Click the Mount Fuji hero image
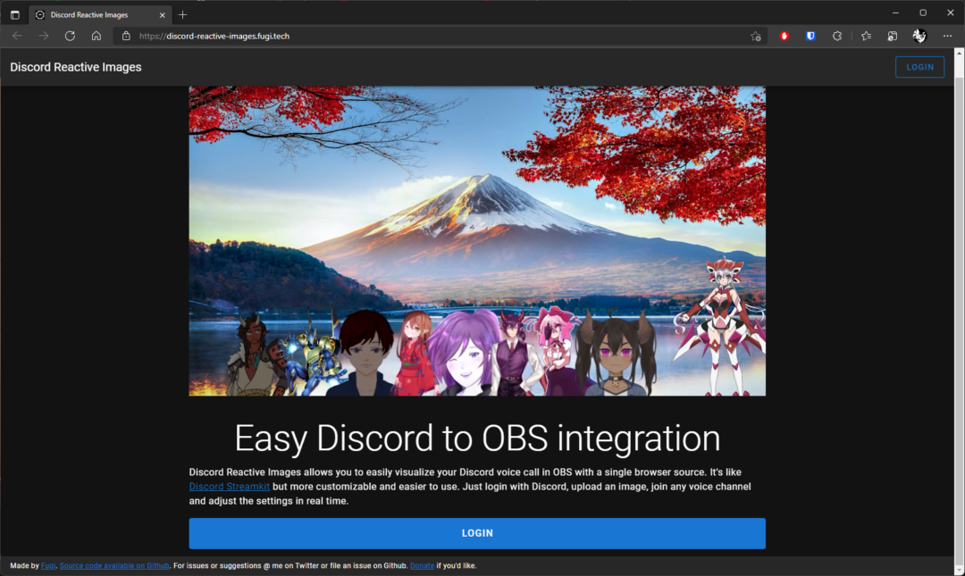This screenshot has height=576, width=965. click(x=477, y=240)
